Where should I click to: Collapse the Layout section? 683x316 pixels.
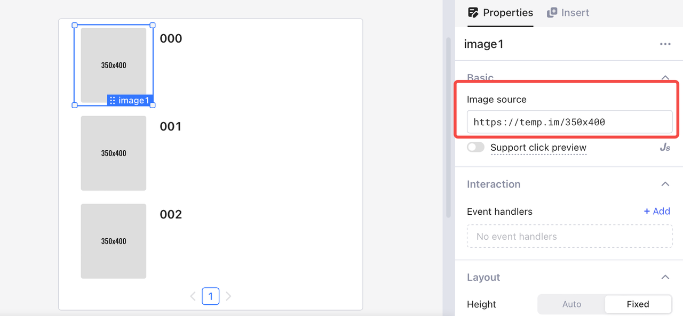665,278
